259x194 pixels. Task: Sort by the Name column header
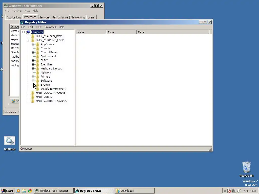(x=91, y=32)
